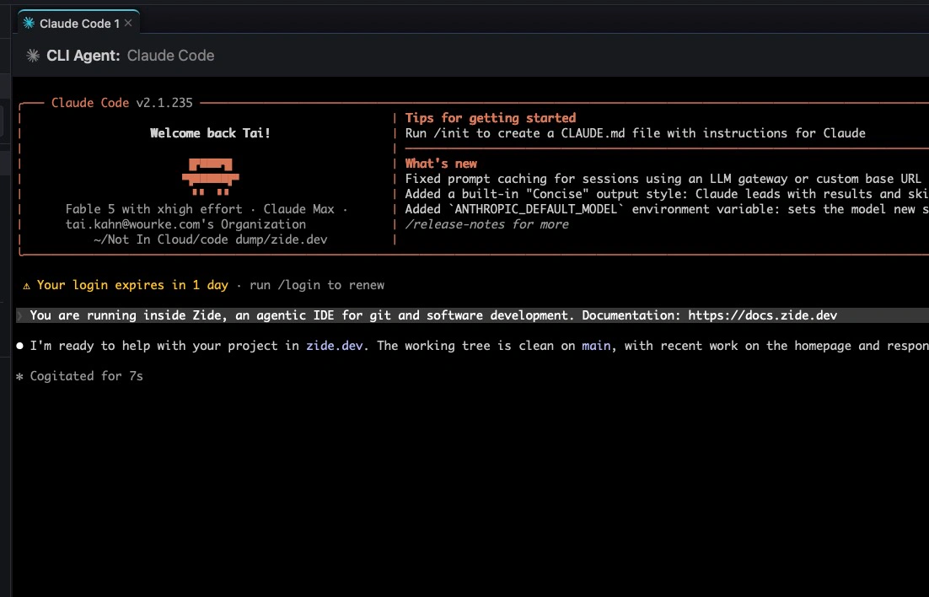Click the Claude Code v2.1.235 version text

click(122, 103)
